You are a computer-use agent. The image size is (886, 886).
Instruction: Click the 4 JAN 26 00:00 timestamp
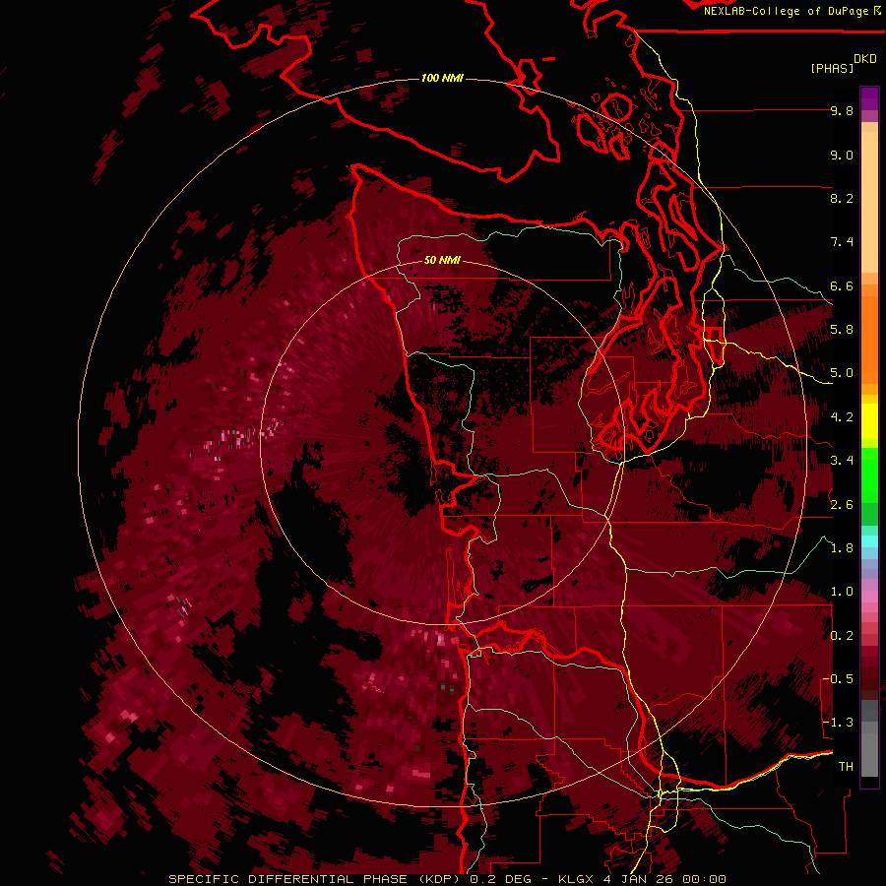(664, 879)
